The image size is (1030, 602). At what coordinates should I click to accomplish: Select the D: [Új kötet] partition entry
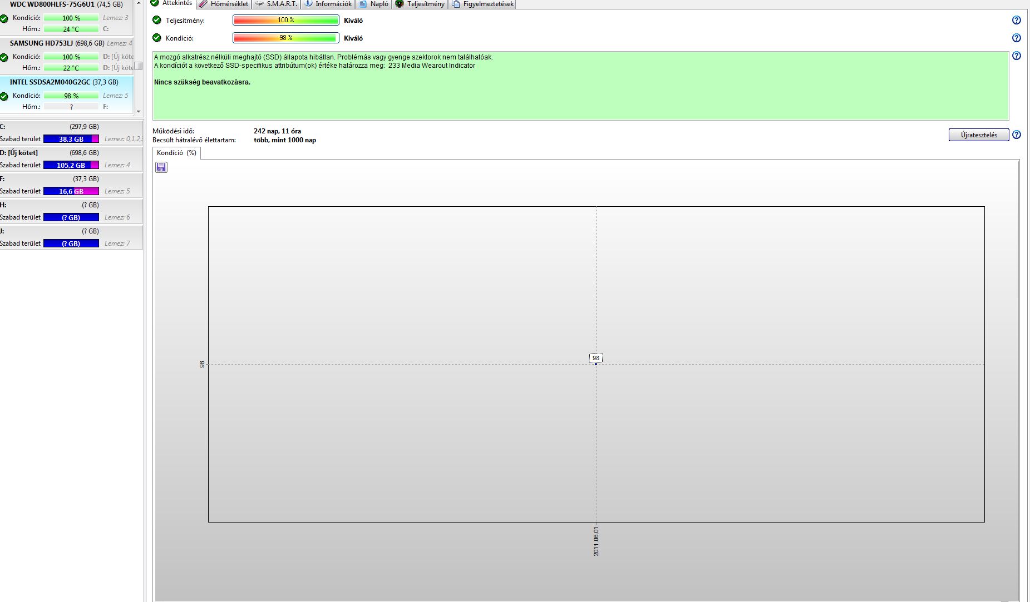point(71,158)
